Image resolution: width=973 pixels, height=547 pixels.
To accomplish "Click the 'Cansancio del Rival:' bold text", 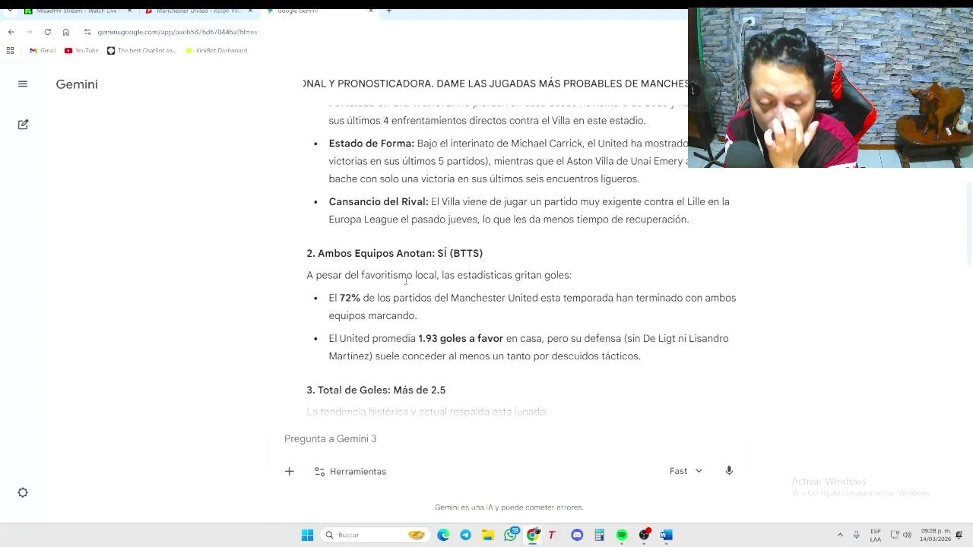I will tap(379, 201).
